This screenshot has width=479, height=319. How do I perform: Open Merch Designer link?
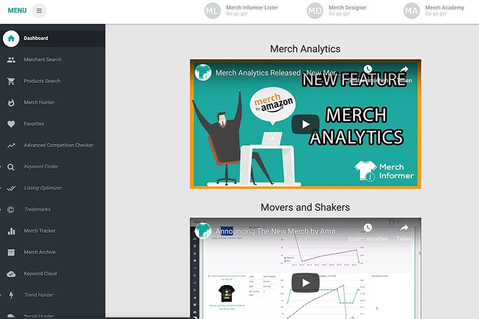347,8
